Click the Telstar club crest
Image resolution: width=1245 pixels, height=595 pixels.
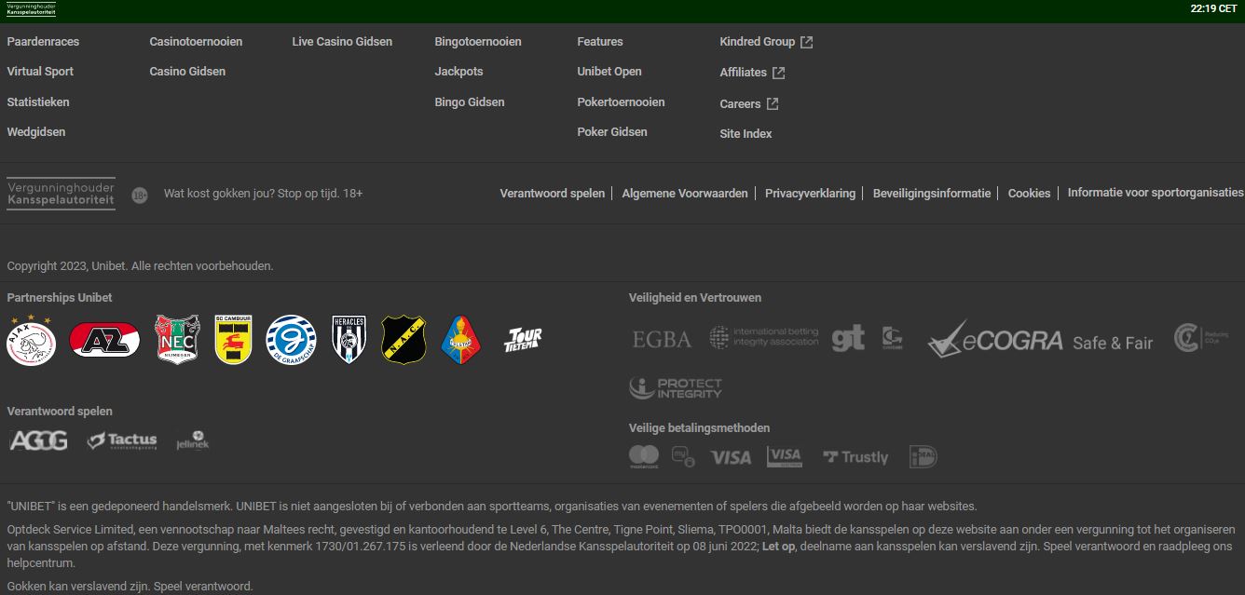tap(460, 340)
